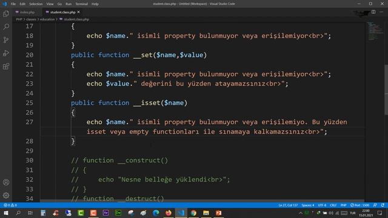Click the __isset function name on line 25
Image resolution: width=388 pixels, height=218 pixels.
pyautogui.click(x=147, y=103)
